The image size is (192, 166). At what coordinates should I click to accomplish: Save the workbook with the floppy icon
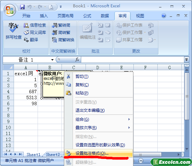22,7
